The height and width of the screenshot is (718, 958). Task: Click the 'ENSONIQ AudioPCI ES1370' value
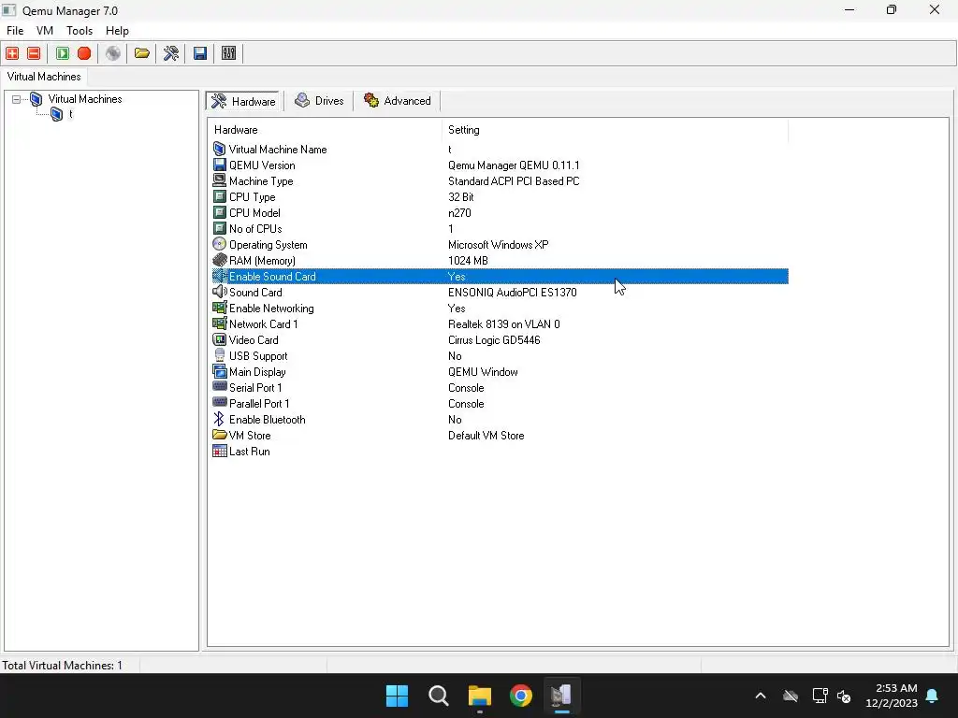click(x=512, y=293)
